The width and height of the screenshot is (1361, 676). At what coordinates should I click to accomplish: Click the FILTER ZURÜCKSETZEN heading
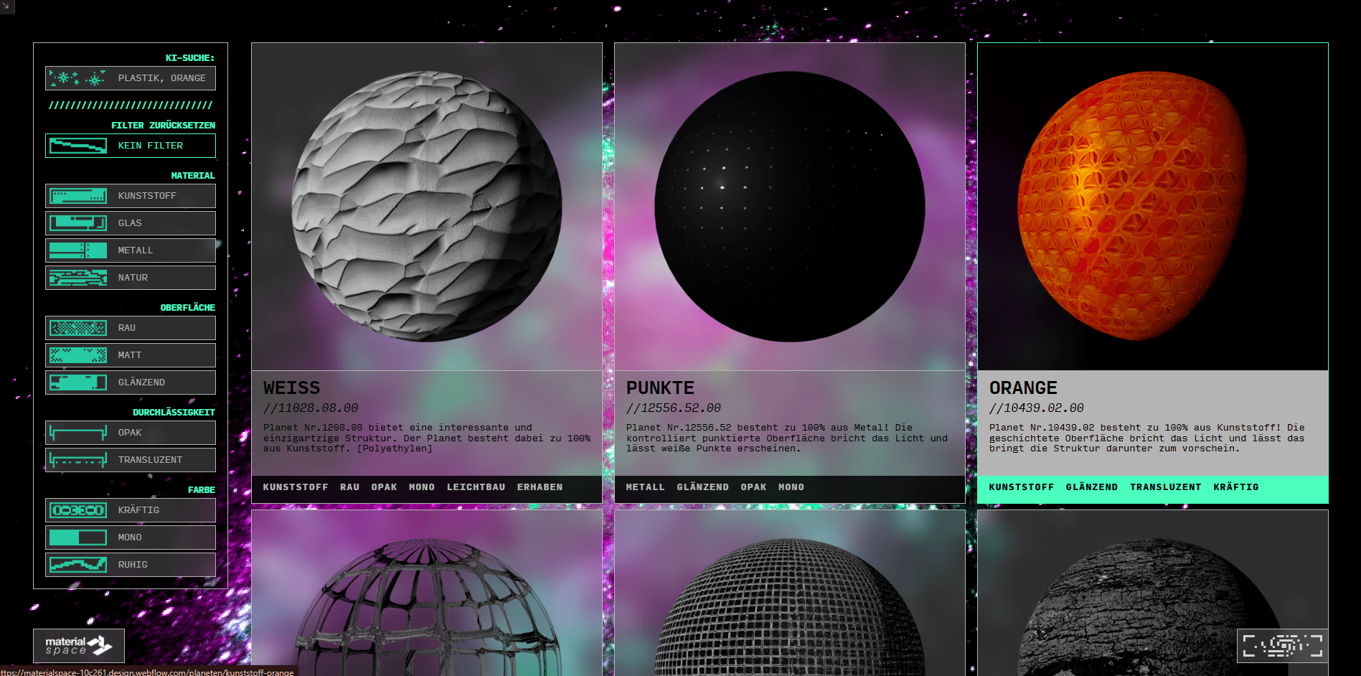pos(163,126)
